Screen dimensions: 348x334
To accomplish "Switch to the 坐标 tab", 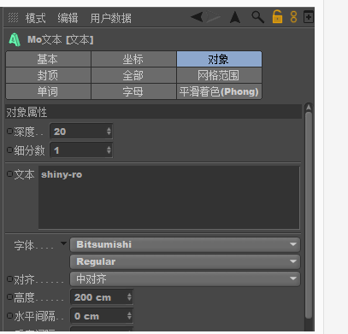I will (x=133, y=59).
